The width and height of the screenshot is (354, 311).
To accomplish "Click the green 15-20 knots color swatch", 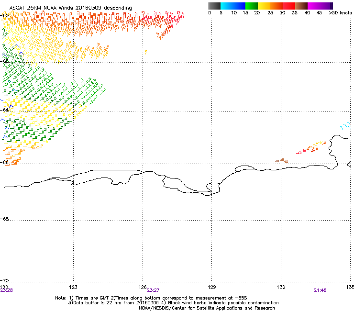I will coord(252,6).
